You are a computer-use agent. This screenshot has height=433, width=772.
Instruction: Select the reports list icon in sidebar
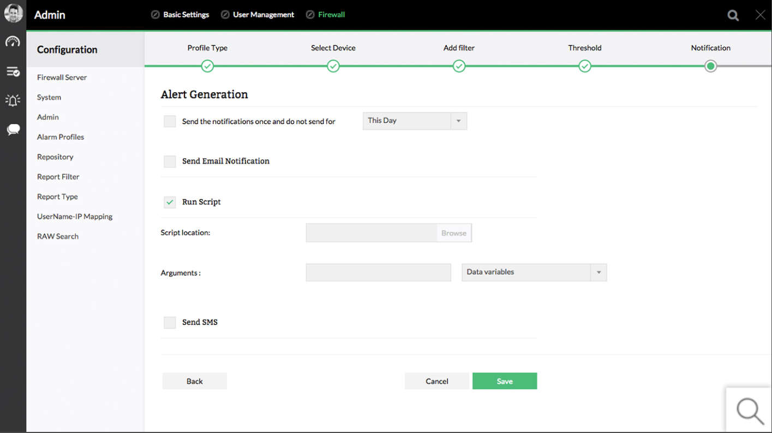click(x=13, y=71)
